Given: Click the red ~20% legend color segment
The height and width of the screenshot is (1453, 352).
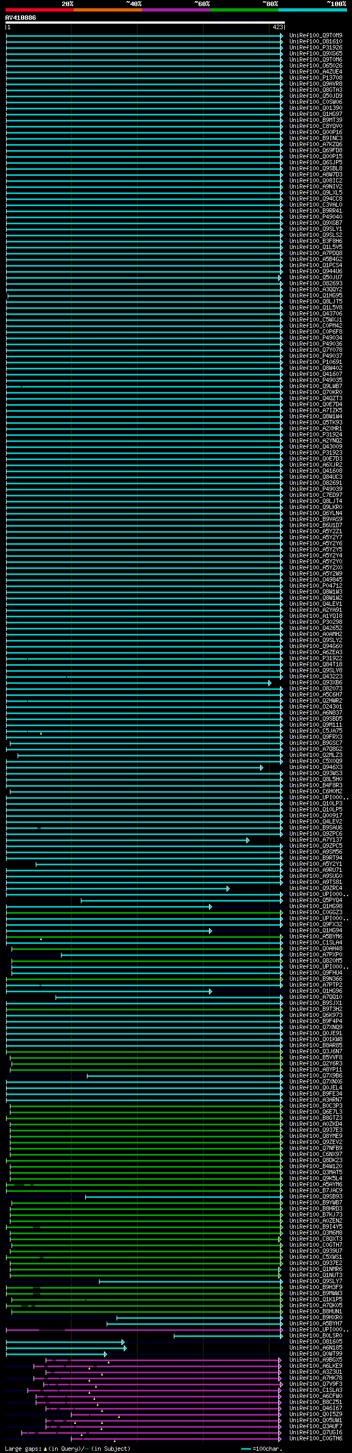Looking at the screenshot, I should (40, 9).
